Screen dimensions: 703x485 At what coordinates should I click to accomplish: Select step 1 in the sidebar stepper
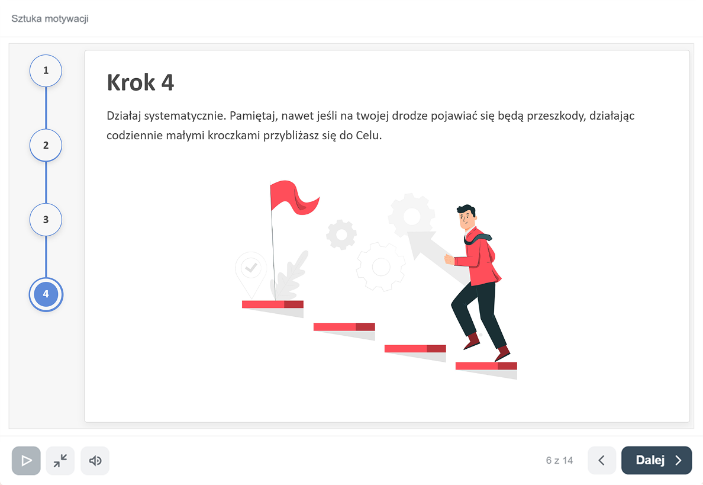(x=46, y=70)
